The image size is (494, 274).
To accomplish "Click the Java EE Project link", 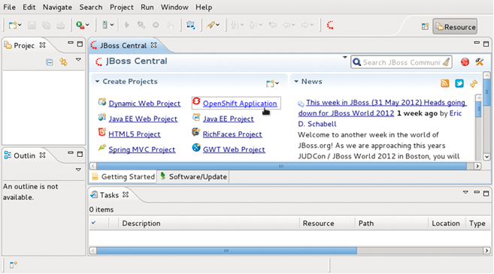I will [228, 119].
